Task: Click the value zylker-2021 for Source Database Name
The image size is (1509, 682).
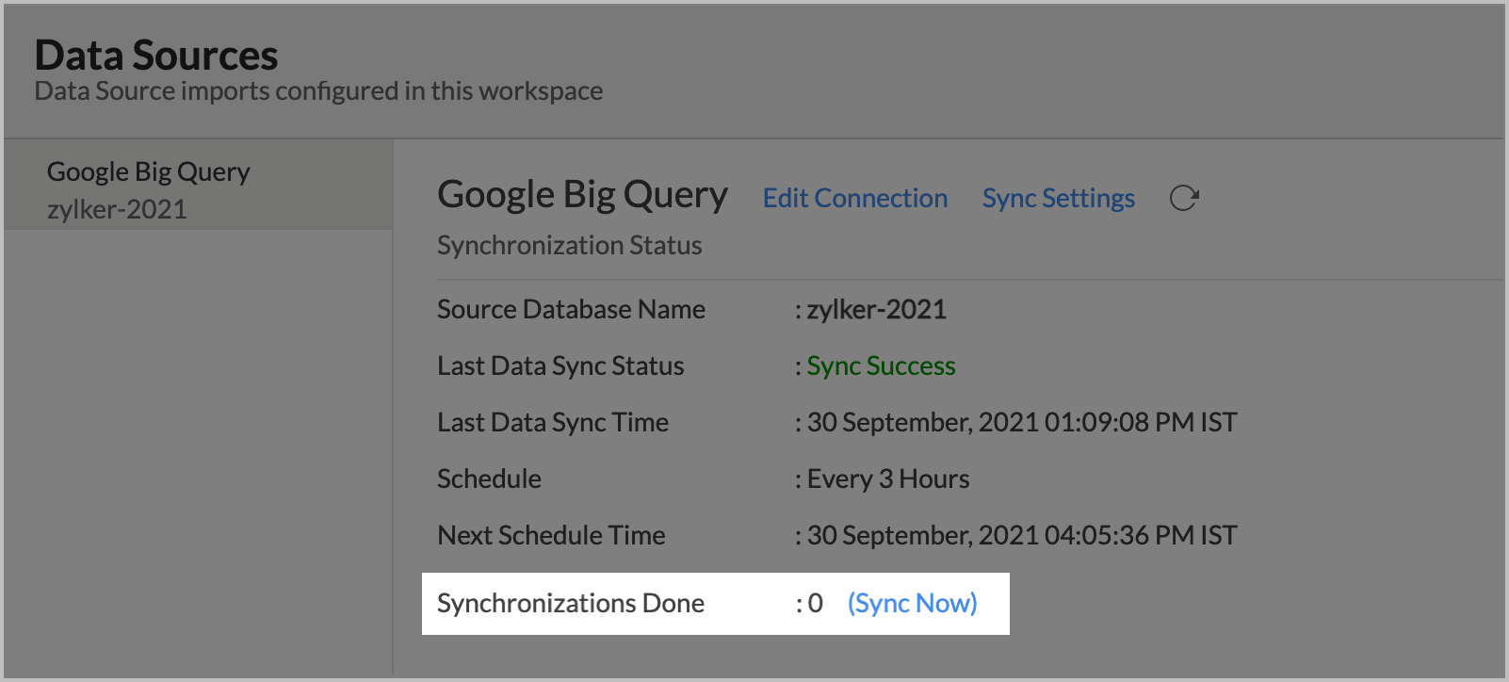Action: [x=877, y=309]
